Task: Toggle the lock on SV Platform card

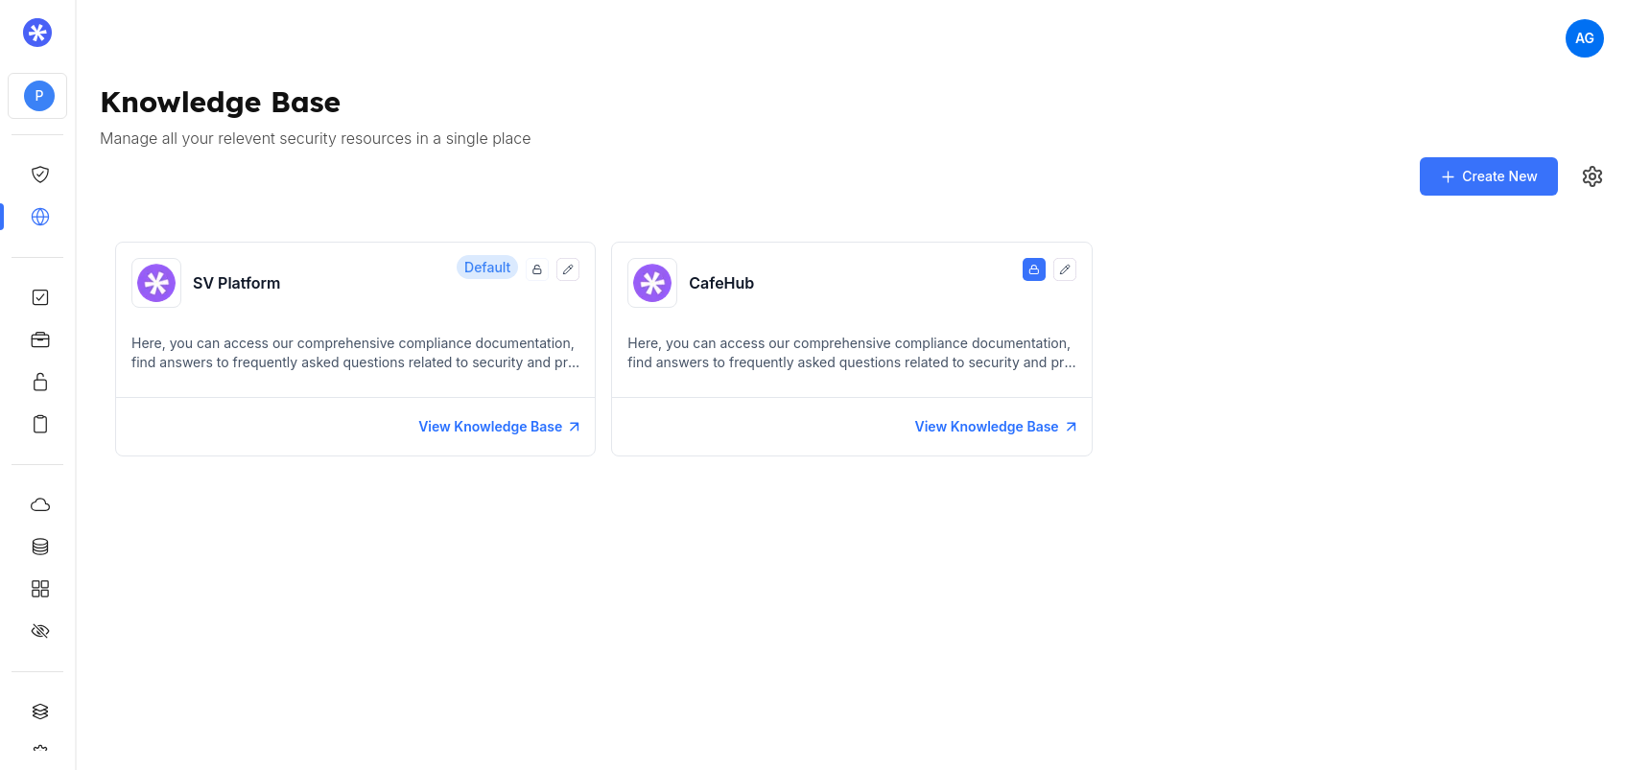Action: point(537,269)
